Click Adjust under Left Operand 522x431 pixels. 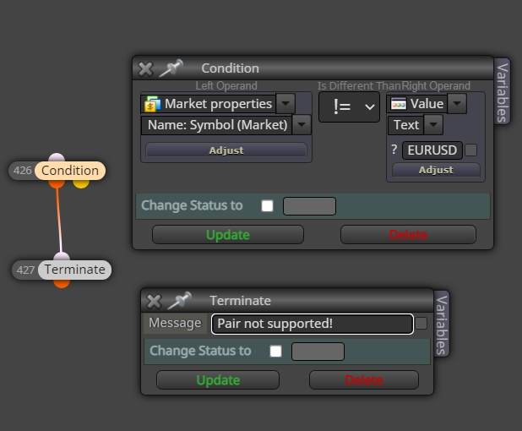226,150
